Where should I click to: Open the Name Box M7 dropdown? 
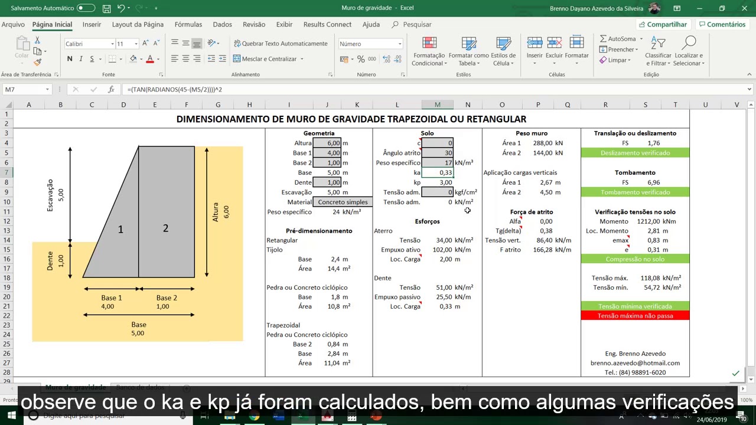pyautogui.click(x=47, y=89)
